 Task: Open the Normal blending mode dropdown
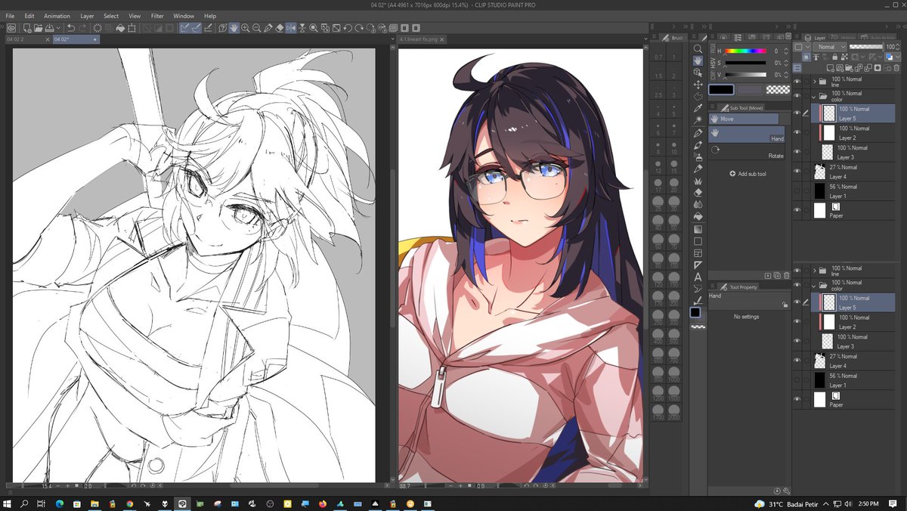830,47
